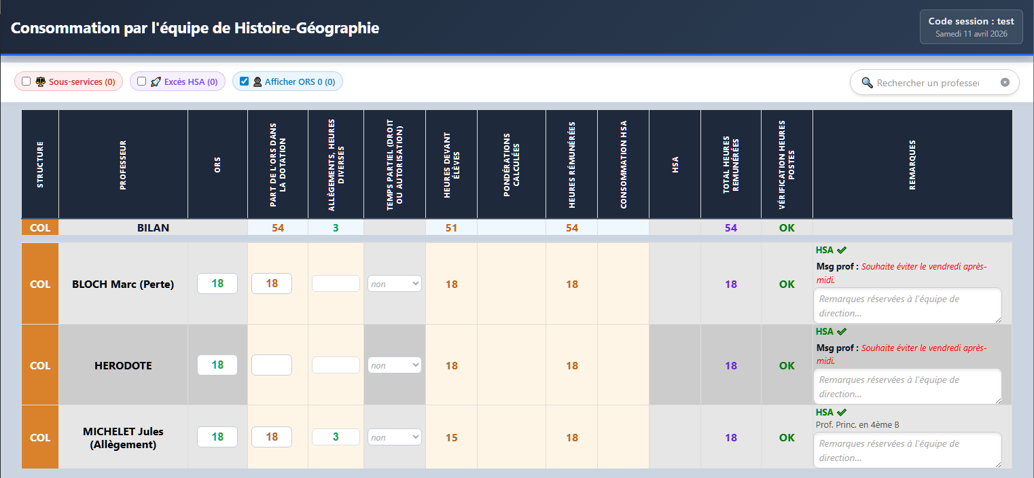The image size is (1034, 478).
Task: Click the BILAN verification OK cell
Action: (x=787, y=227)
